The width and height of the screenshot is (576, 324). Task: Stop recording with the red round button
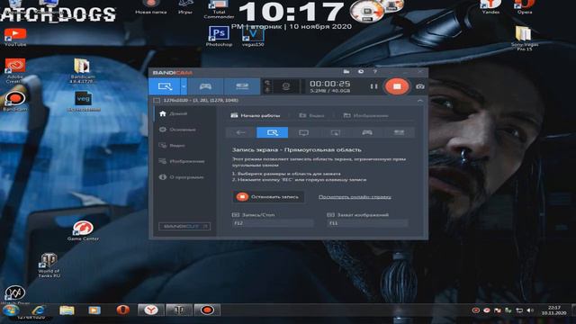(x=397, y=86)
